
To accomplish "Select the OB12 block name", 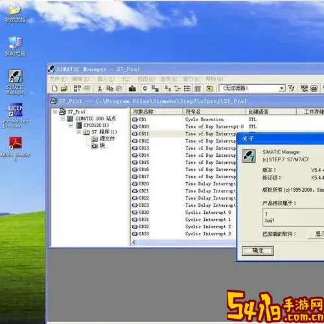I will tap(144, 141).
